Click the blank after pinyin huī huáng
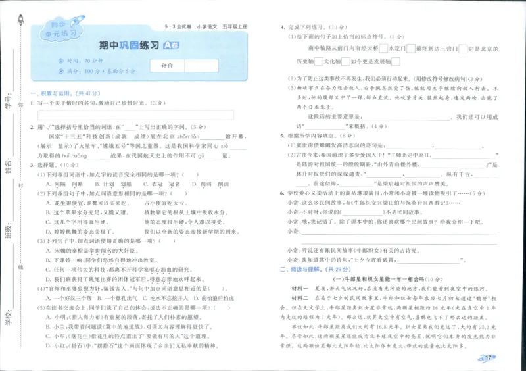The height and width of the screenshot is (371, 526). point(99,156)
